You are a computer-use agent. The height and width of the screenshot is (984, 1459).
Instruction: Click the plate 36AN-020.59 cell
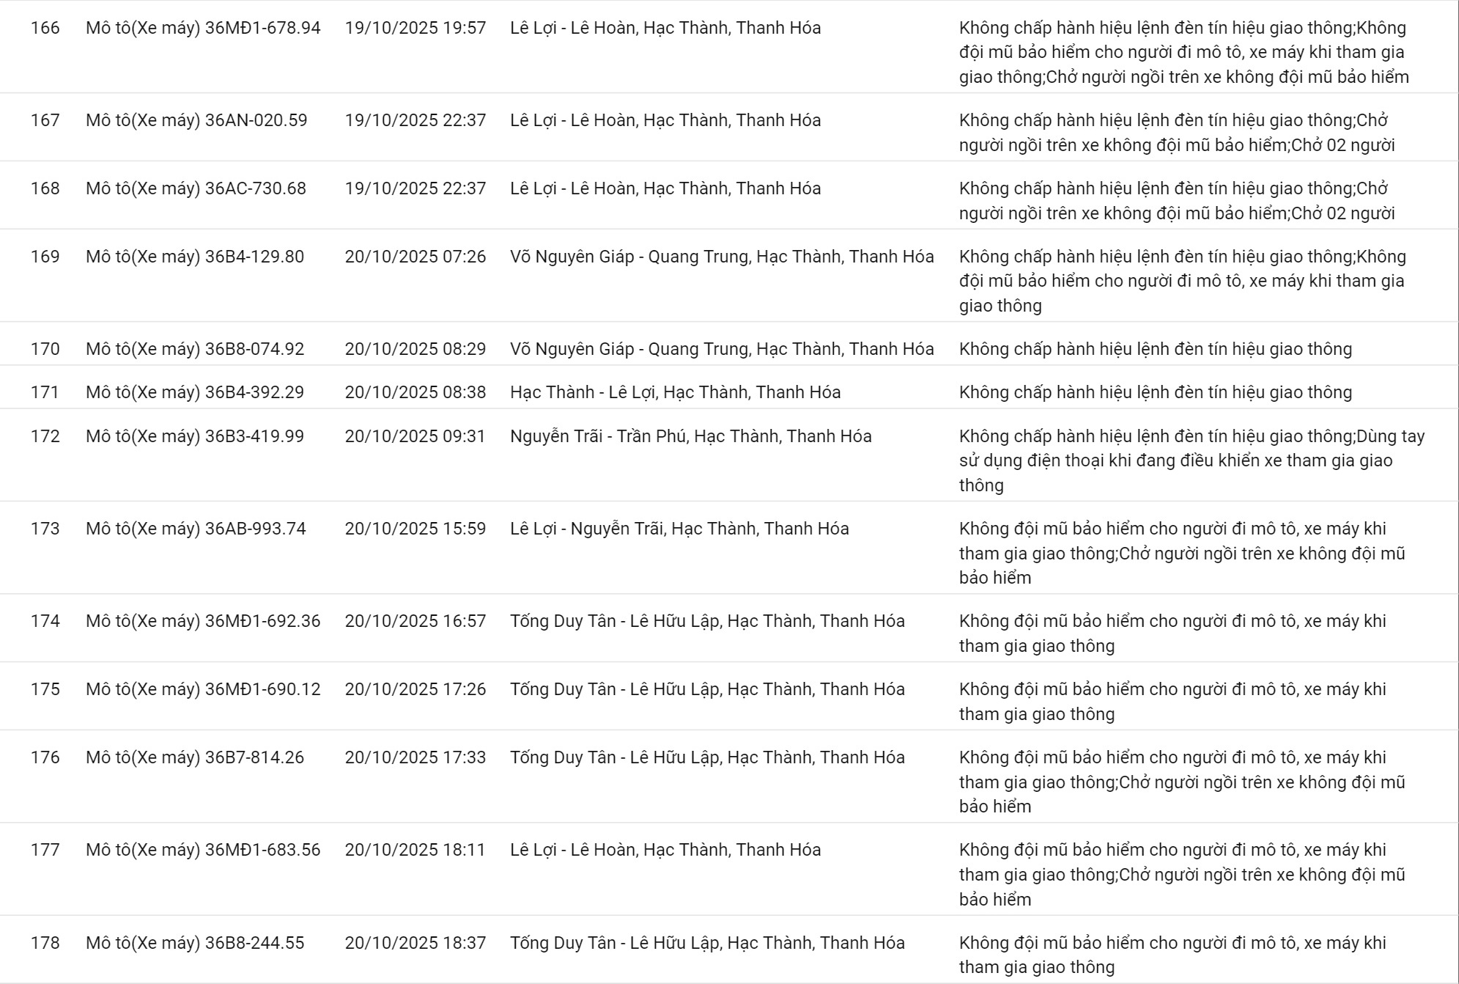(196, 120)
